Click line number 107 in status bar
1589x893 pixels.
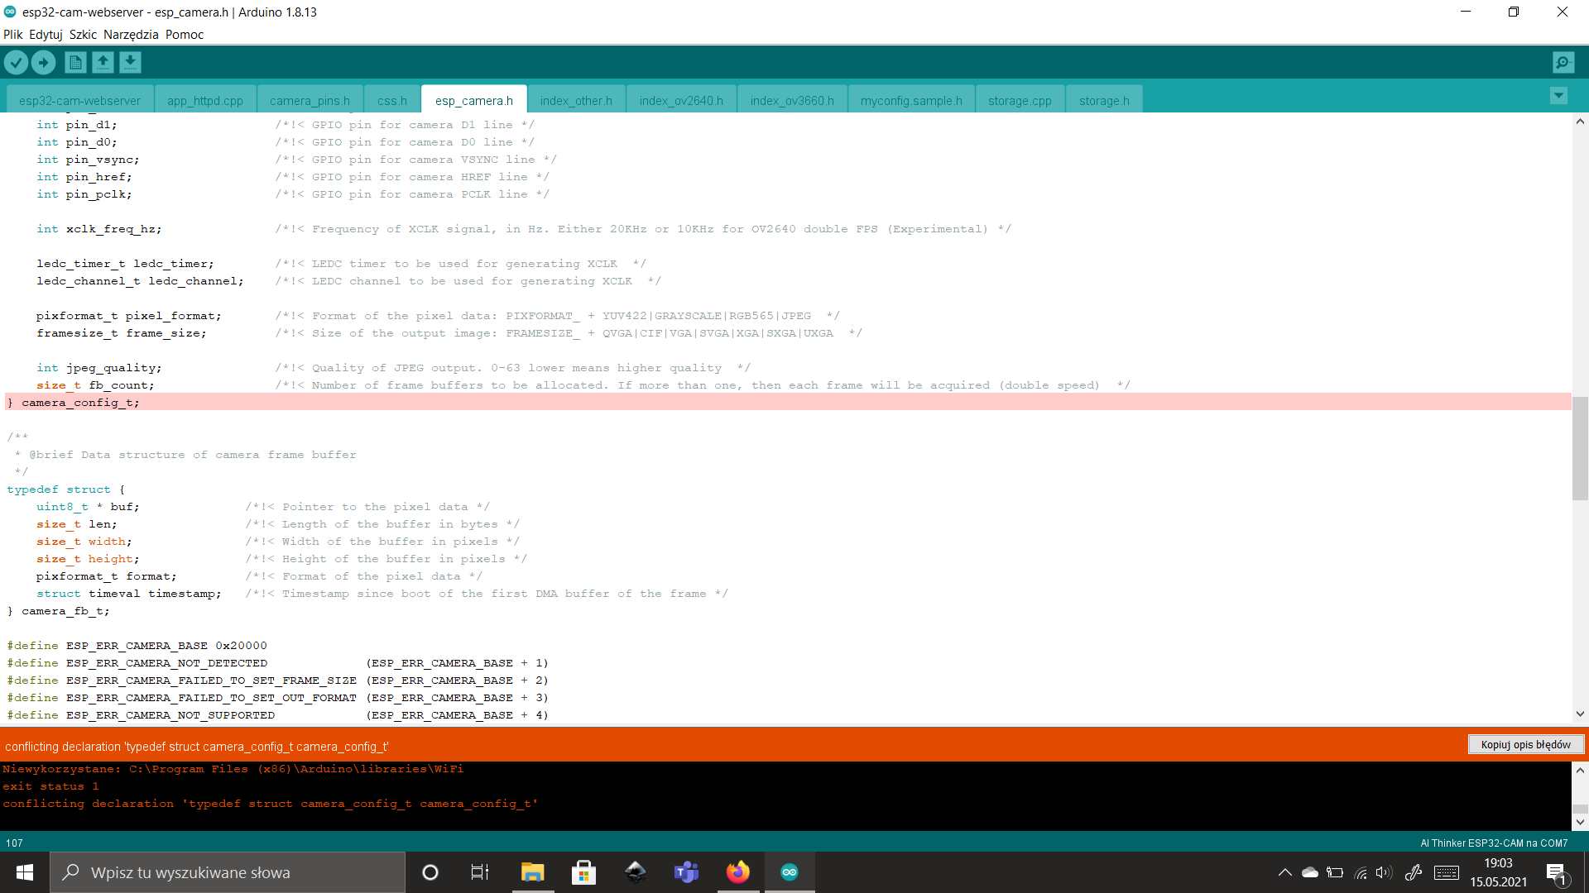[x=14, y=843]
